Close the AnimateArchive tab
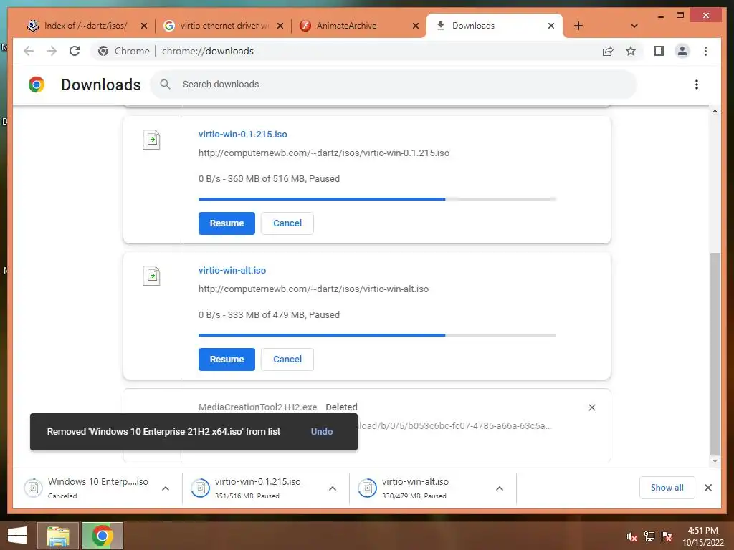The image size is (734, 550). (x=415, y=26)
